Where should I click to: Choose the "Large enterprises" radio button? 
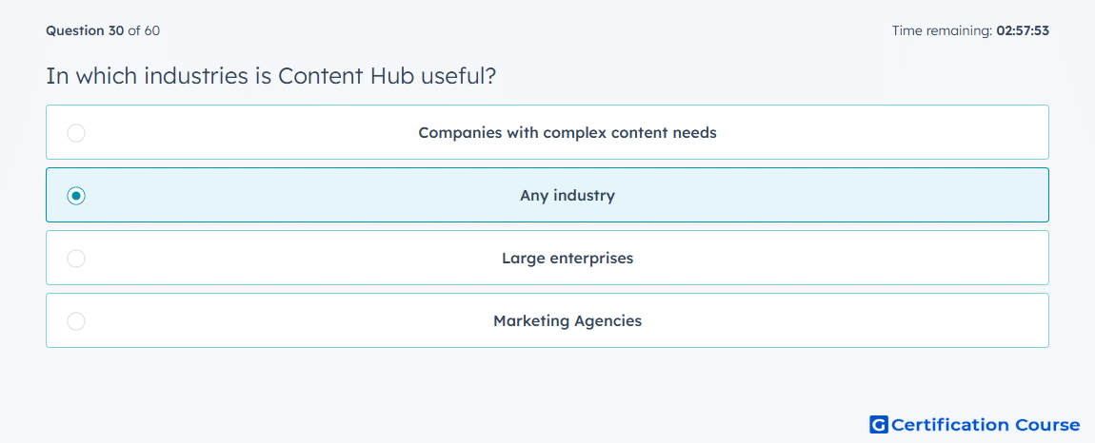tap(76, 259)
